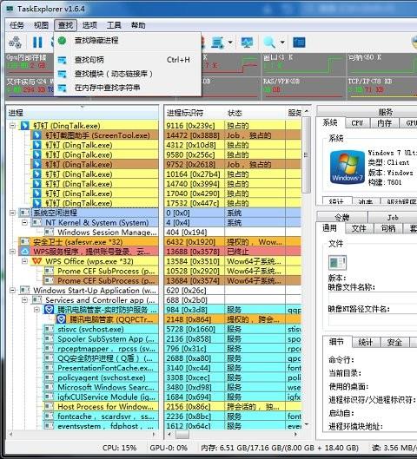Open dropdown arrow beside computer-with-arrow toolbar icon
The height and width of the screenshot is (459, 417).
(230, 43)
